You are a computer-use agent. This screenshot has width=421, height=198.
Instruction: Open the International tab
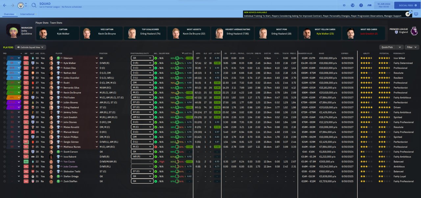(x=27, y=14)
